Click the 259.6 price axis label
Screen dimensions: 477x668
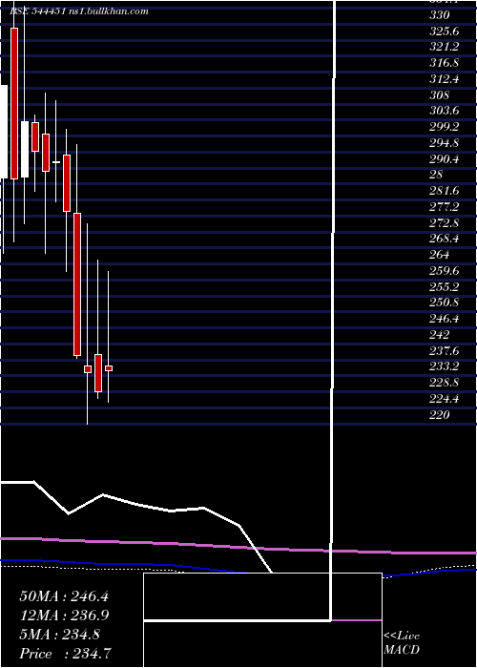click(x=444, y=270)
